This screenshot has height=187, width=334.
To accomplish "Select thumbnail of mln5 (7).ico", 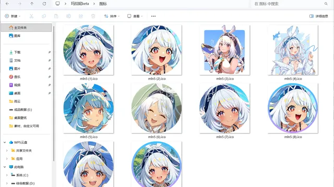I will [x=225, y=108].
